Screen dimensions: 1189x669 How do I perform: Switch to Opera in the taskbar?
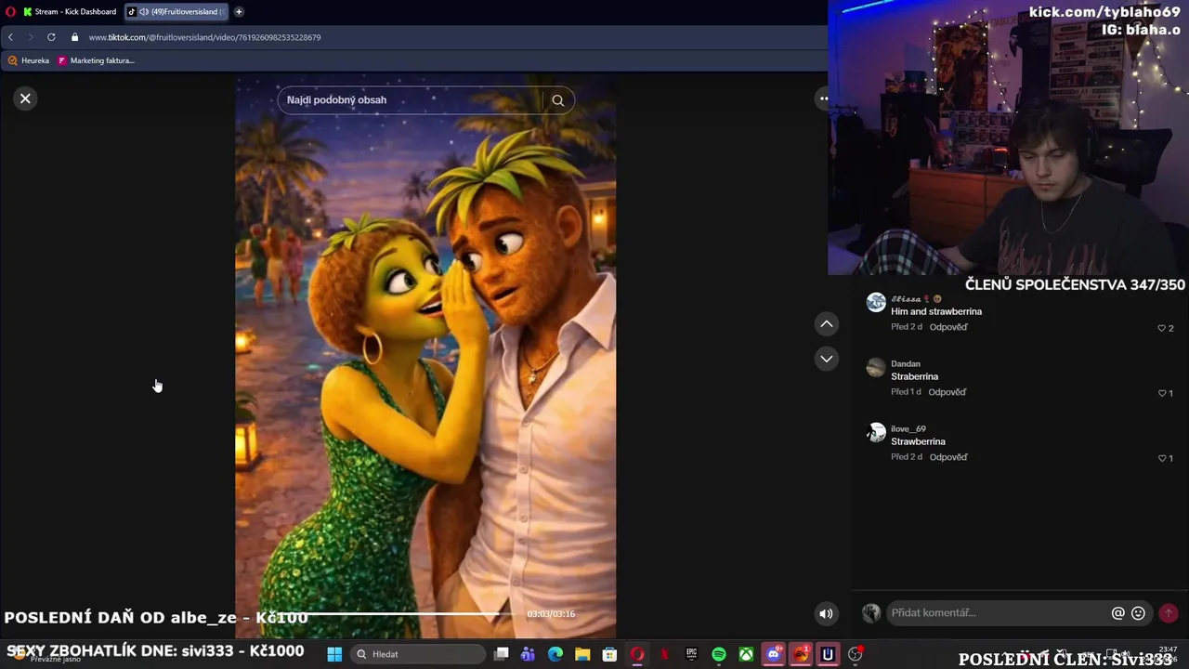[x=637, y=654]
